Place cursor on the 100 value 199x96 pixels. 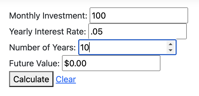tap(99, 16)
